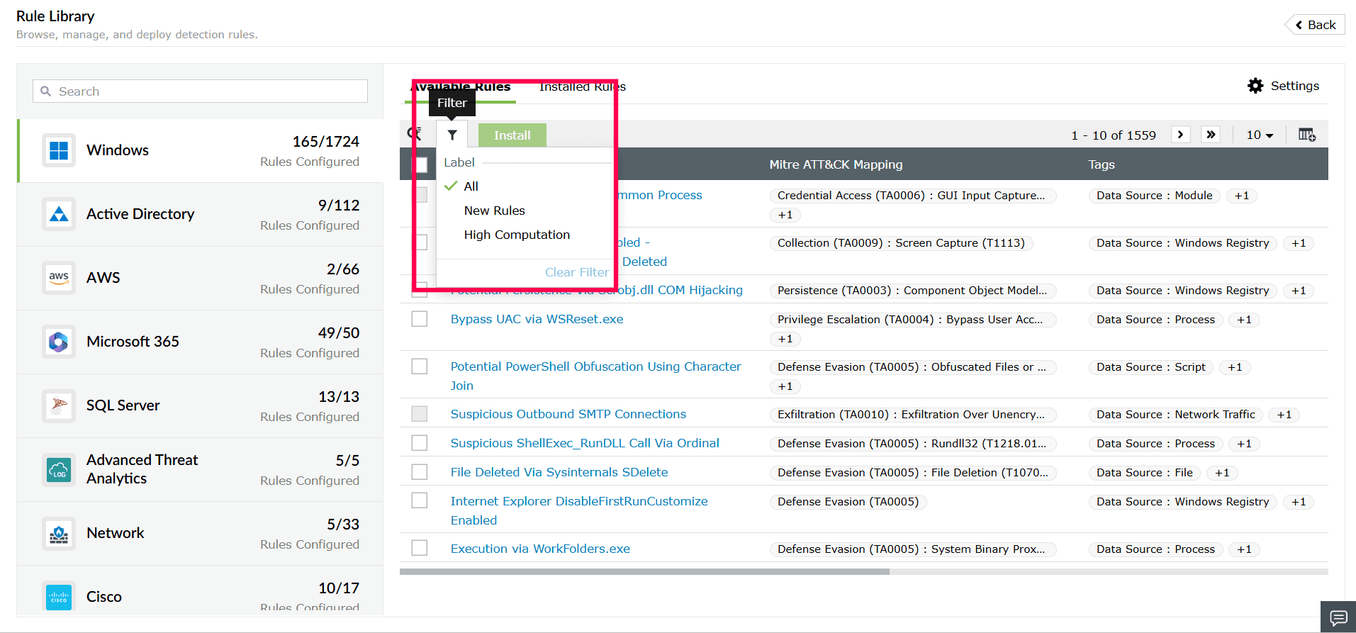This screenshot has height=633, width=1356.
Task: Open the column chooser icon
Action: point(1306,135)
